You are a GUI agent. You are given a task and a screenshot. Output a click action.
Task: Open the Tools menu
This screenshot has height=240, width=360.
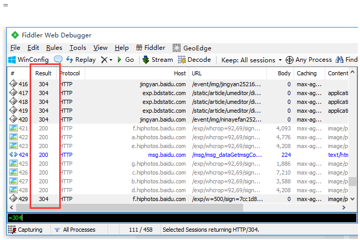[x=78, y=48]
